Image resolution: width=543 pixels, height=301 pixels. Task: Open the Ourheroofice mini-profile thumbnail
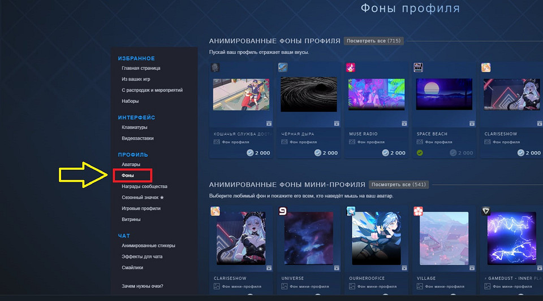coord(377,238)
